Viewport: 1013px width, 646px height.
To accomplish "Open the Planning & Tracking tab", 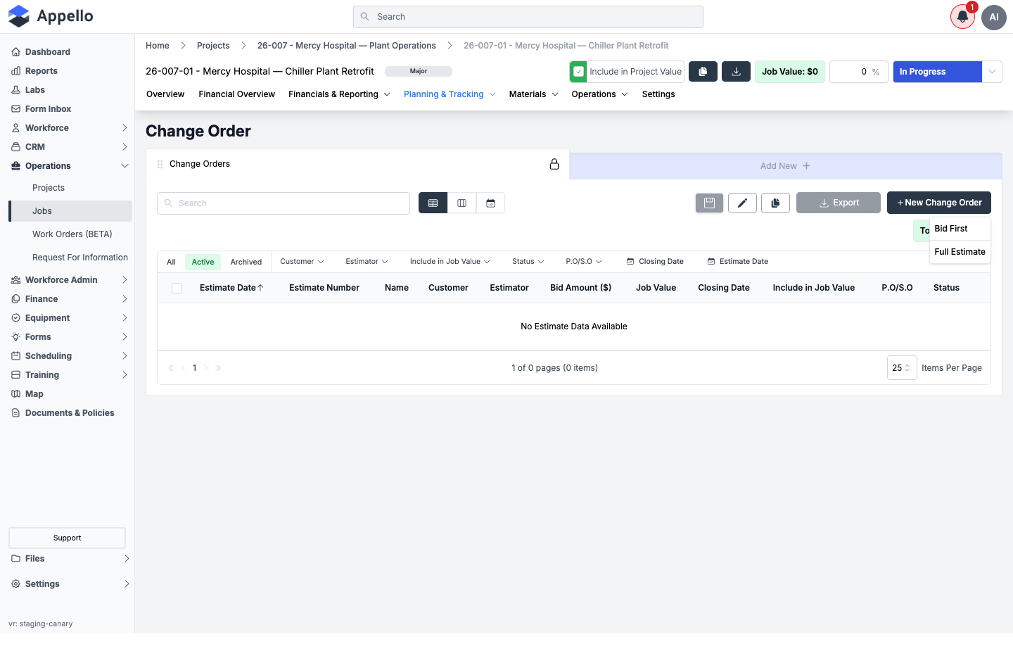I will (x=450, y=94).
